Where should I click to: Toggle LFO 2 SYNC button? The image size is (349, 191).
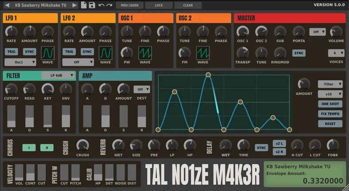87,52
